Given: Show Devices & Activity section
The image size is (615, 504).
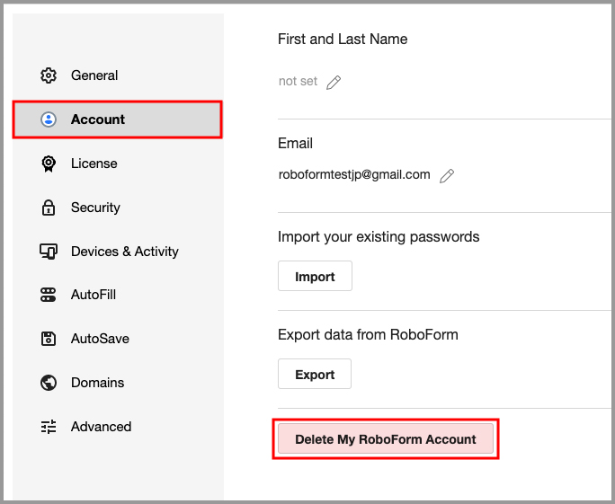Looking at the screenshot, I should (x=118, y=252).
